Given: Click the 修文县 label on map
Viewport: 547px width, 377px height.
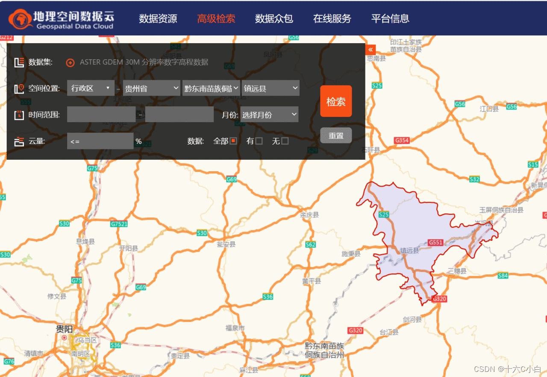Looking at the screenshot, I should tap(57, 296).
